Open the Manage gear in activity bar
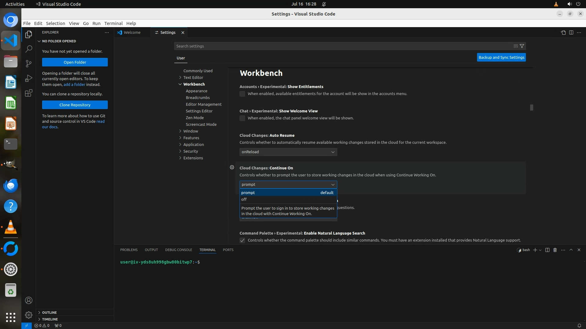The height and width of the screenshot is (329, 586). [x=29, y=315]
